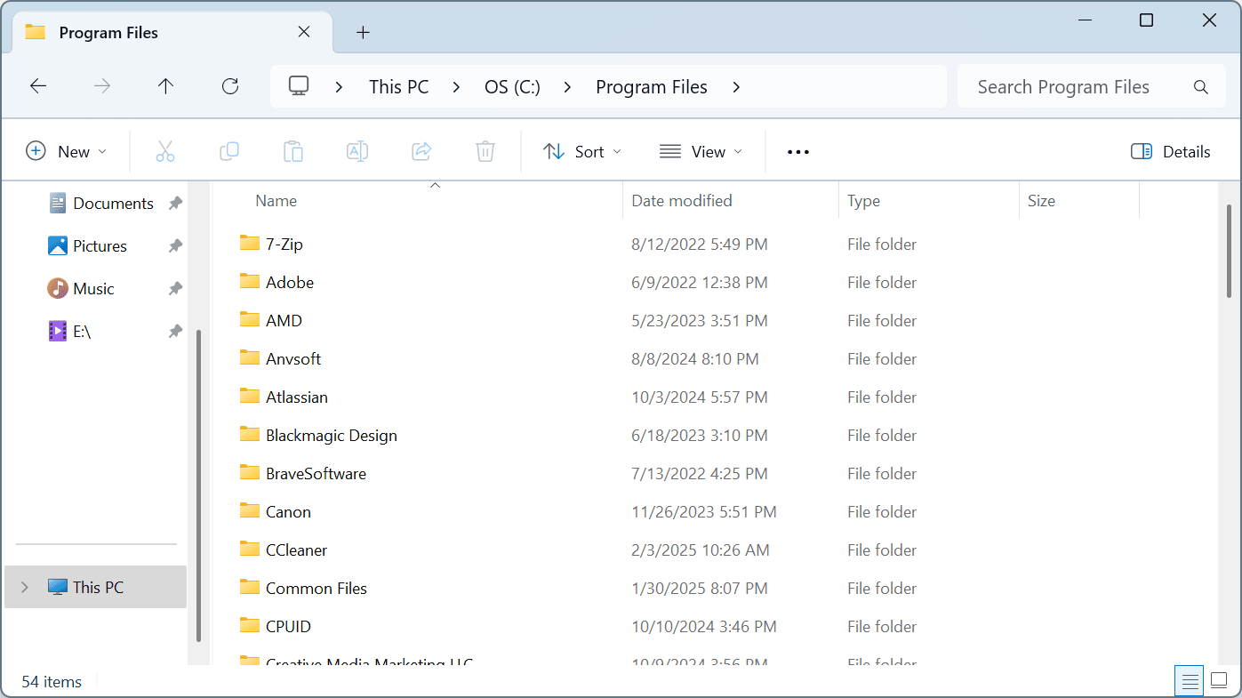Click Program Files in the address bar
Viewport: 1242px width, 698px height.
click(x=652, y=87)
